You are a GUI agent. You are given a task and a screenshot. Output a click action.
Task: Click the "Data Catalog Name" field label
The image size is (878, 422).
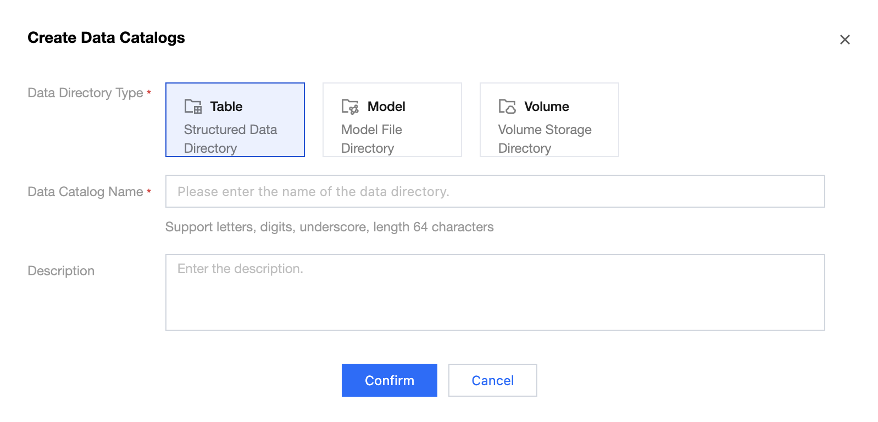pyautogui.click(x=85, y=192)
